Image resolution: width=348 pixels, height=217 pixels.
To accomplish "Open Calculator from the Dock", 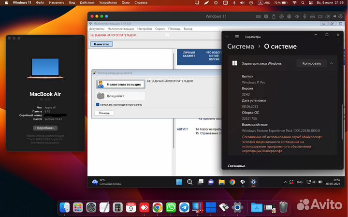I will [x=117, y=207].
